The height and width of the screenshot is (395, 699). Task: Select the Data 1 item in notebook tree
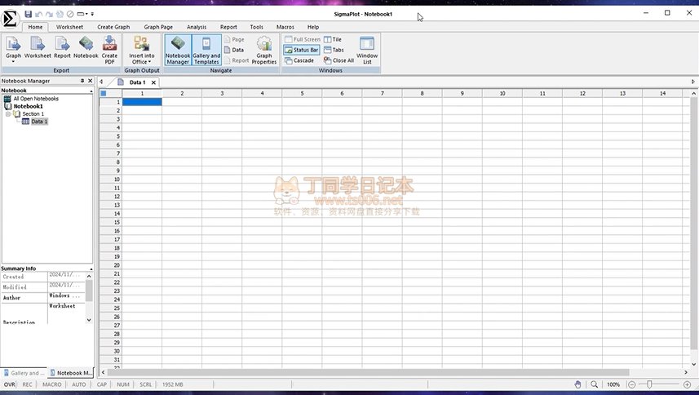tap(39, 122)
